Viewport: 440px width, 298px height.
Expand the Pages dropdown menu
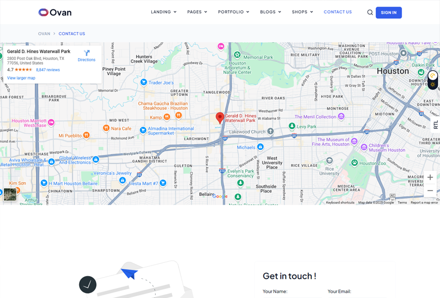point(197,12)
